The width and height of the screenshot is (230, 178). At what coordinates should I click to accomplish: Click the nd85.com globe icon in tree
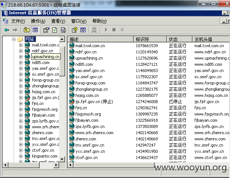click(x=27, y=63)
